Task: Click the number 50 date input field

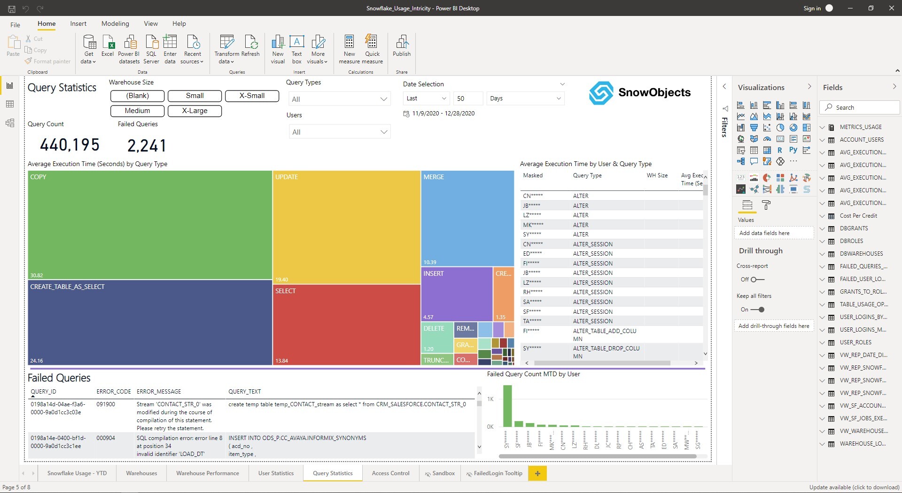Action: (468, 99)
